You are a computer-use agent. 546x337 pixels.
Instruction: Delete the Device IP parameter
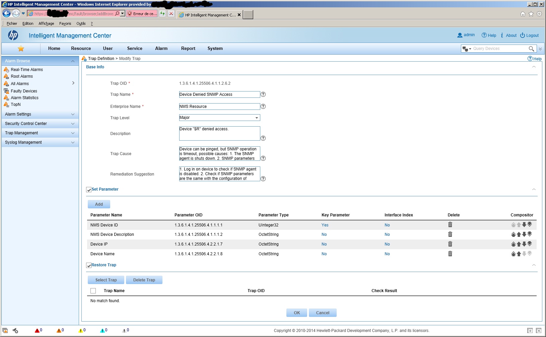click(x=450, y=244)
